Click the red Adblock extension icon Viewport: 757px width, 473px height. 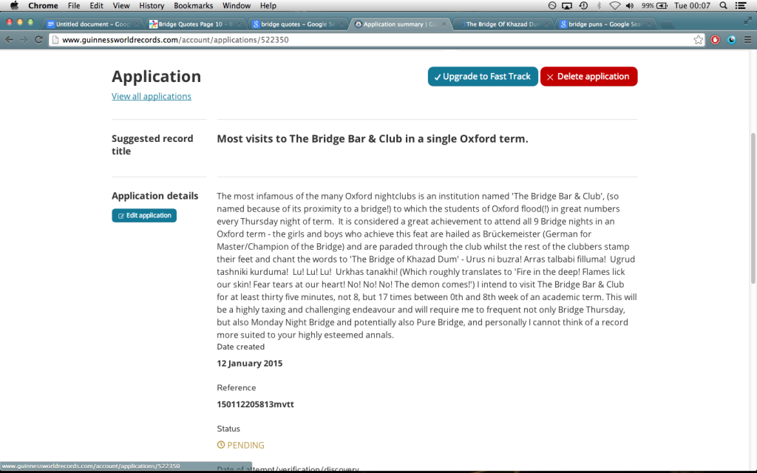tap(715, 40)
